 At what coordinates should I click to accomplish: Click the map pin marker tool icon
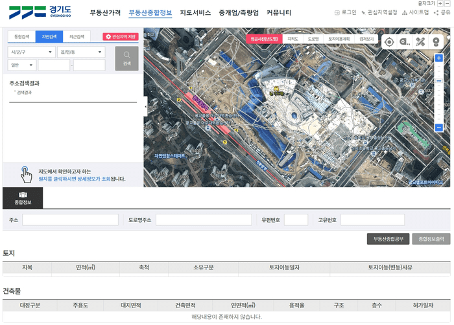coord(436,42)
